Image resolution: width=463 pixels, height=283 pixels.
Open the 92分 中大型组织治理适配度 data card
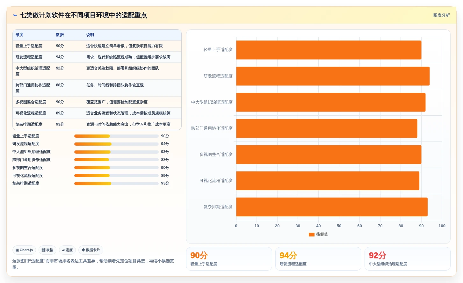click(x=408, y=259)
